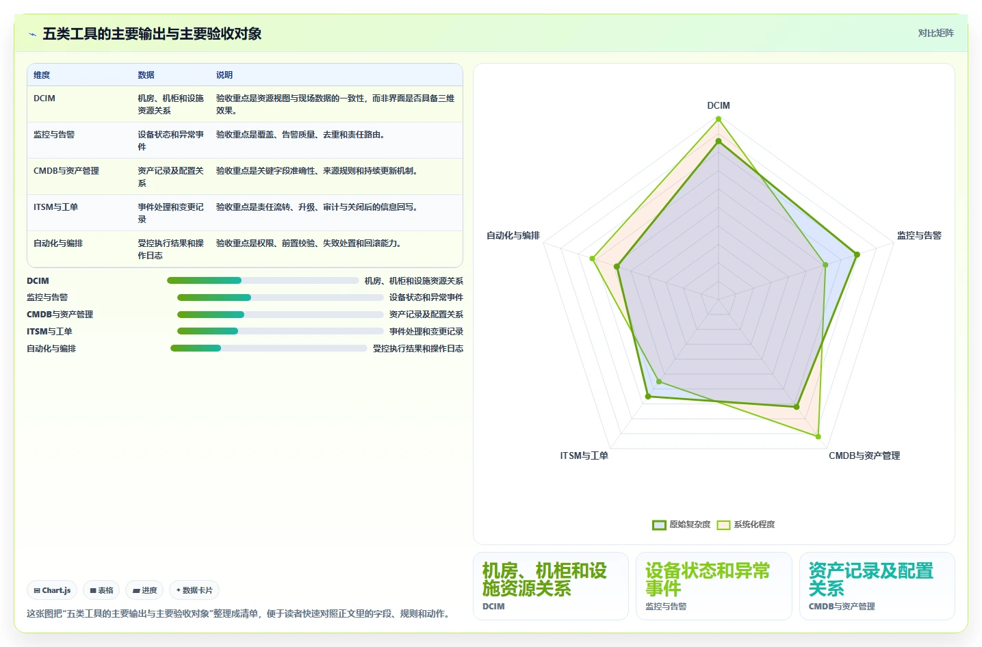This screenshot has height=647, width=982.
Task: Click the page title 五类工具的主要输出与主要验收对象
Action: [152, 34]
